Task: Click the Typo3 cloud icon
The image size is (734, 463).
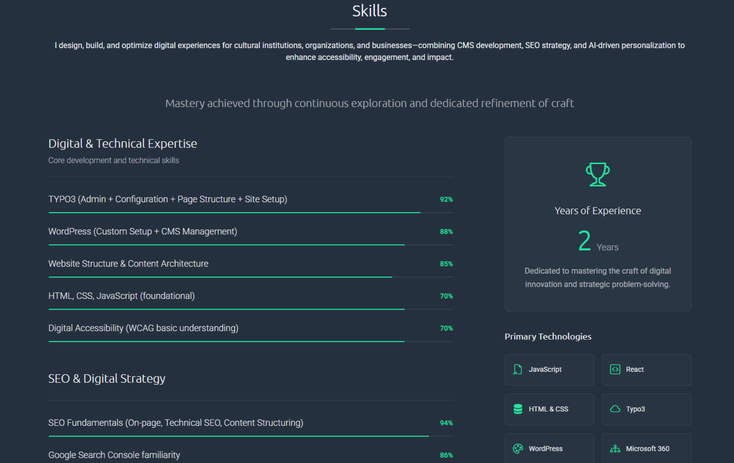Action: click(615, 409)
